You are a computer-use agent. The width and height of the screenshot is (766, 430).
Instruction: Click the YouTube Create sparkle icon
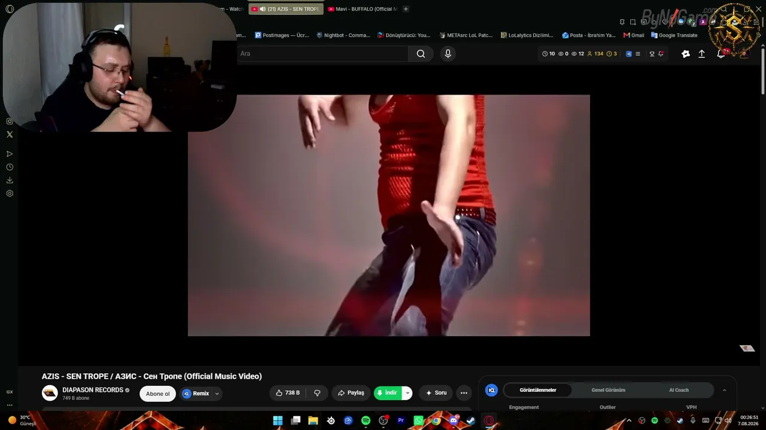[686, 54]
